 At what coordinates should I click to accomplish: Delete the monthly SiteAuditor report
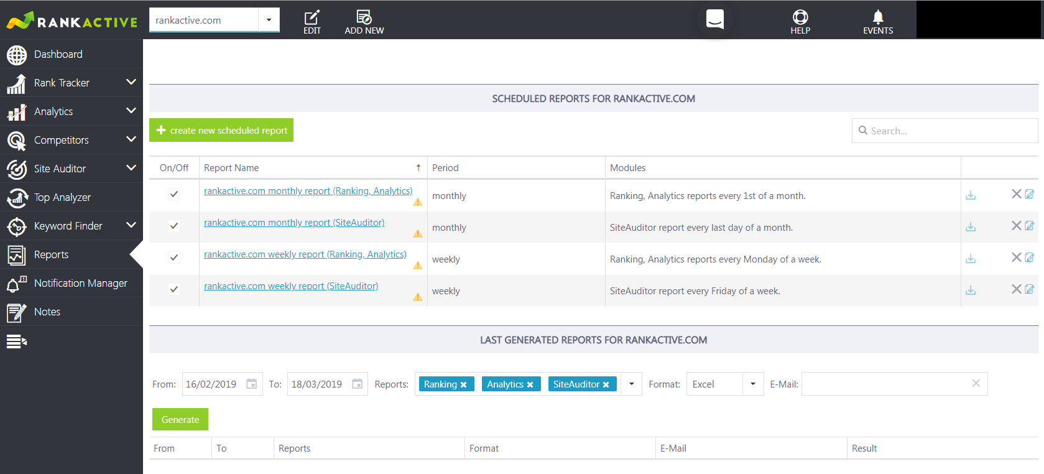pos(1017,226)
